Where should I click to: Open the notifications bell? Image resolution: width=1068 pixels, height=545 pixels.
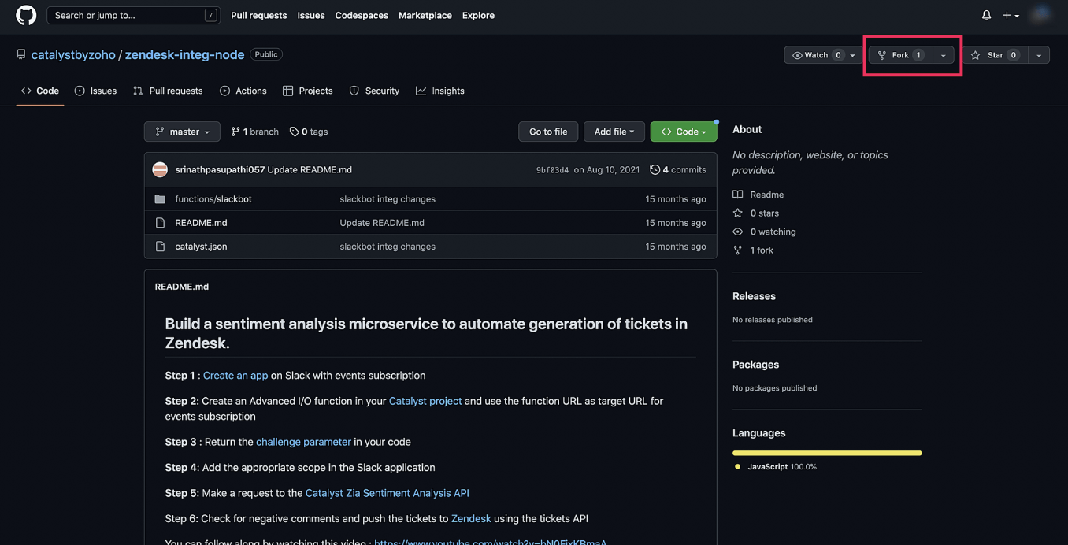(986, 15)
